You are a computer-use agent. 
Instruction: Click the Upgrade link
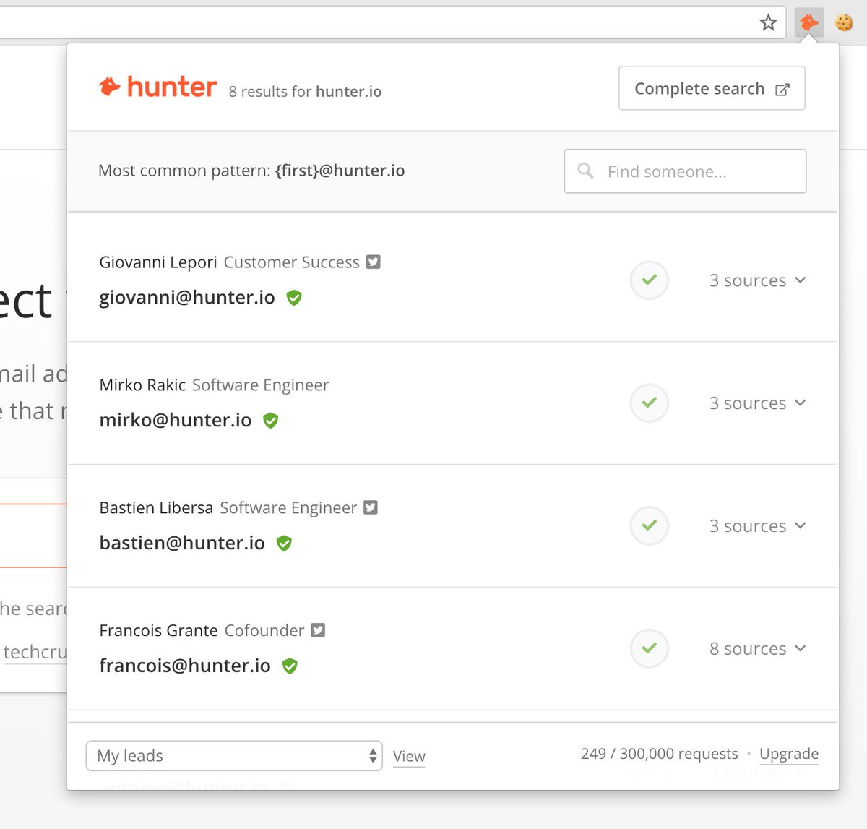coord(789,754)
